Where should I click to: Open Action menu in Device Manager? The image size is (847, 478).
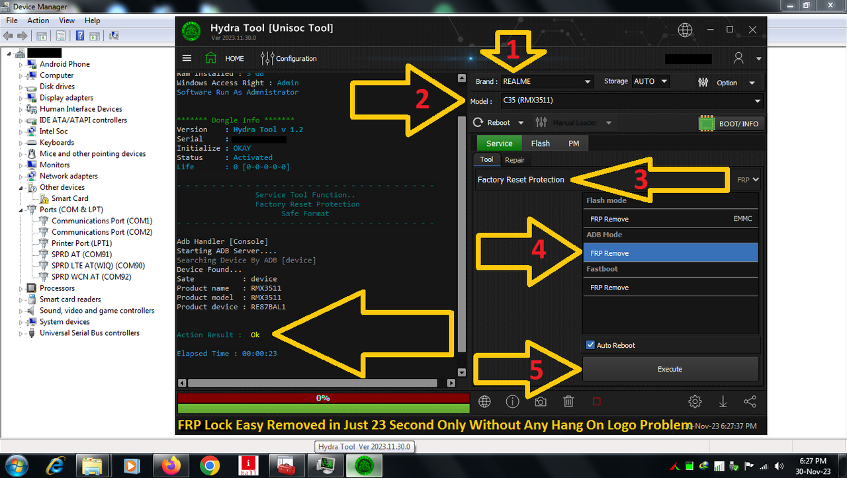coord(38,20)
